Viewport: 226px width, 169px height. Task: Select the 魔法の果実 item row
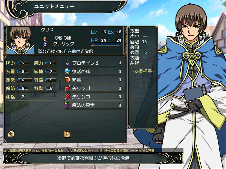point(94,105)
